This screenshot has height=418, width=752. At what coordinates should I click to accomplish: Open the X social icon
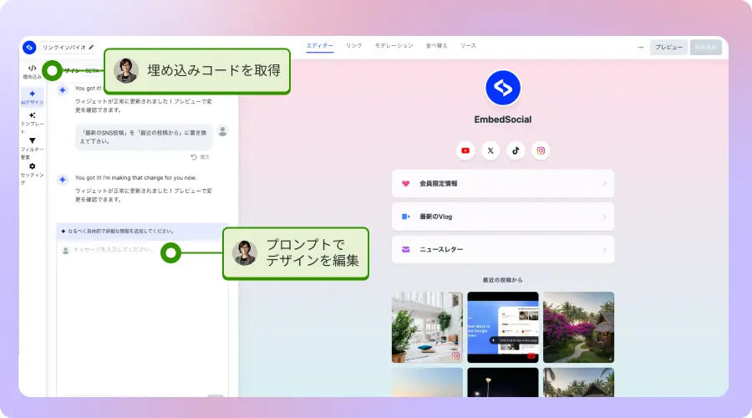coord(490,150)
